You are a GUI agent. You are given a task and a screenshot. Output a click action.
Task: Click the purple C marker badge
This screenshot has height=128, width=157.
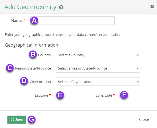tap(10, 68)
